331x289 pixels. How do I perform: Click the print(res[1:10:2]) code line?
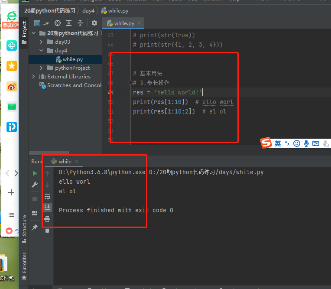coord(164,111)
